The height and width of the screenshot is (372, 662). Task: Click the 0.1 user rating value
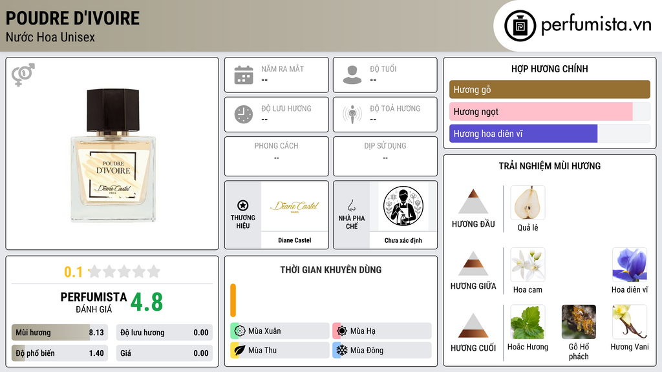tap(74, 272)
